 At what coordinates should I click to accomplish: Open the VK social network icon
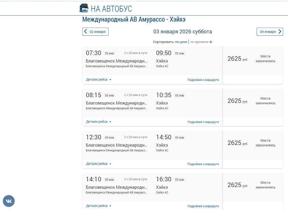click(x=9, y=201)
